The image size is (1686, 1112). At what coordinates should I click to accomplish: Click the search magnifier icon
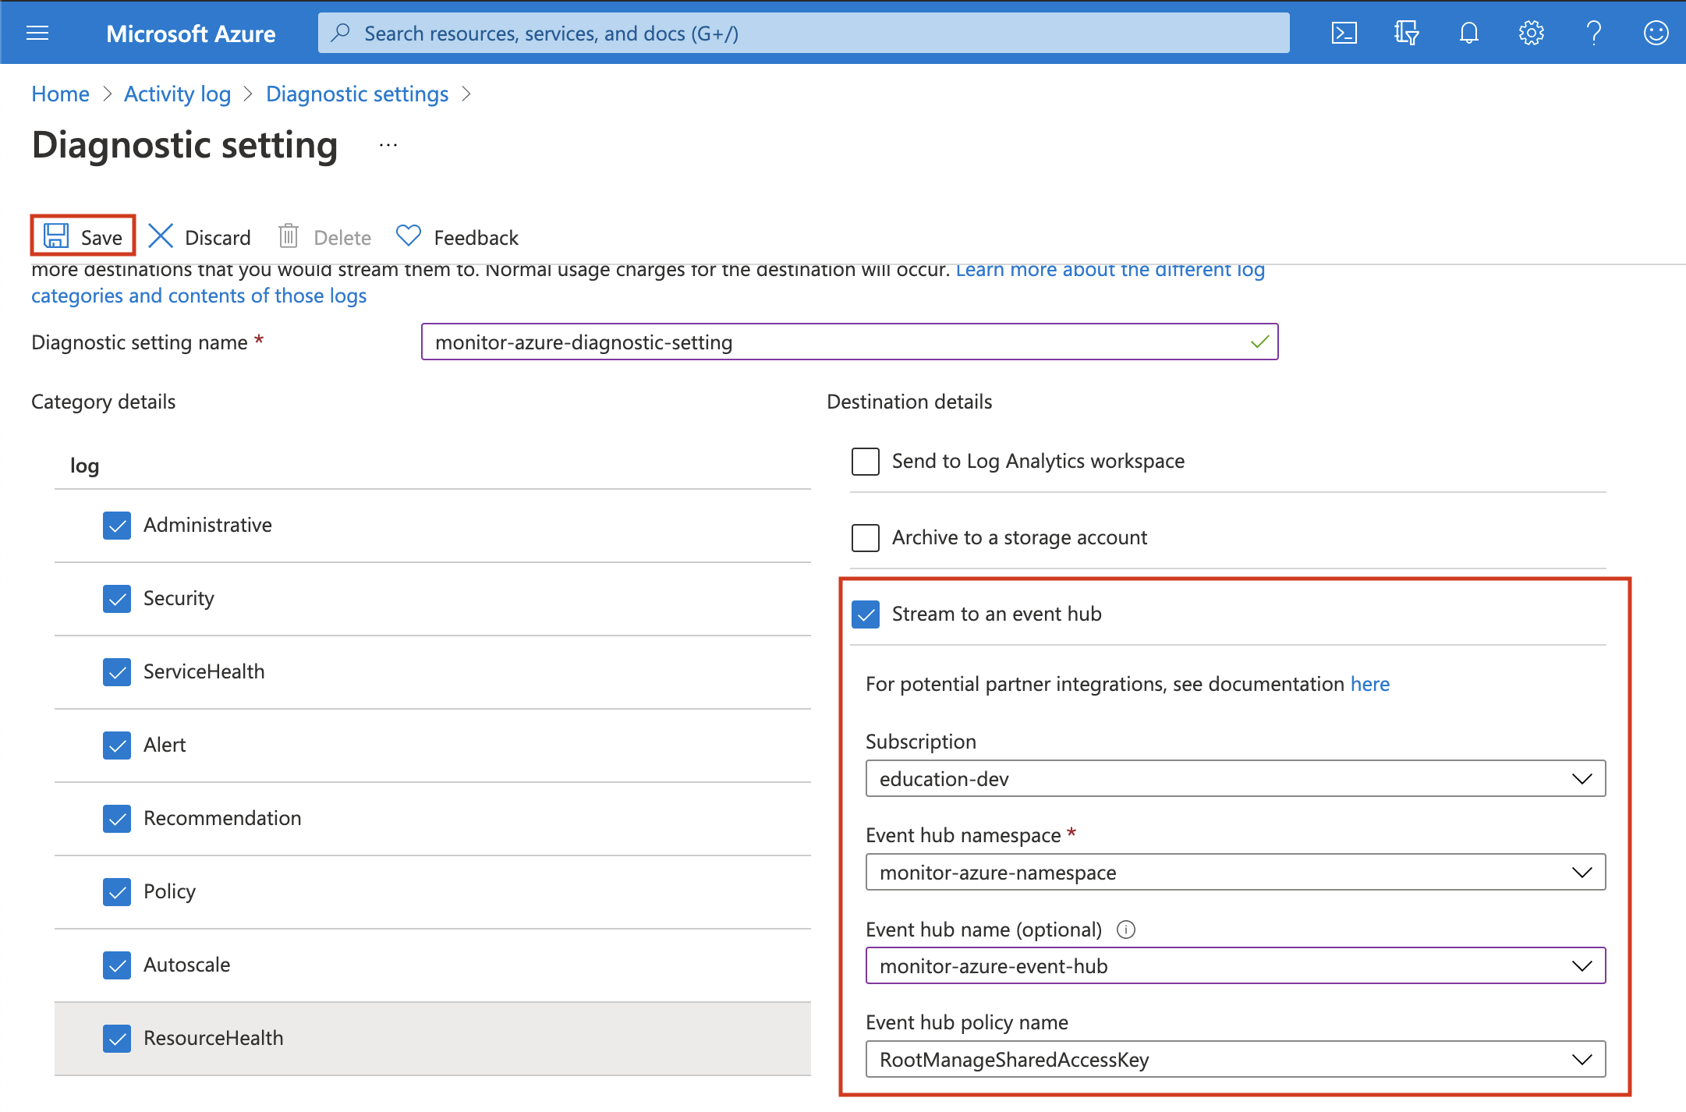pyautogui.click(x=340, y=33)
